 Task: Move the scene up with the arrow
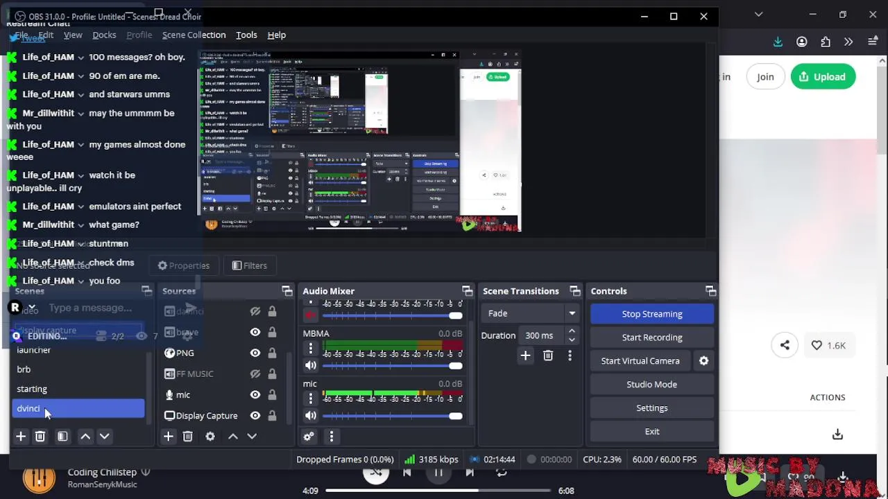coord(85,436)
